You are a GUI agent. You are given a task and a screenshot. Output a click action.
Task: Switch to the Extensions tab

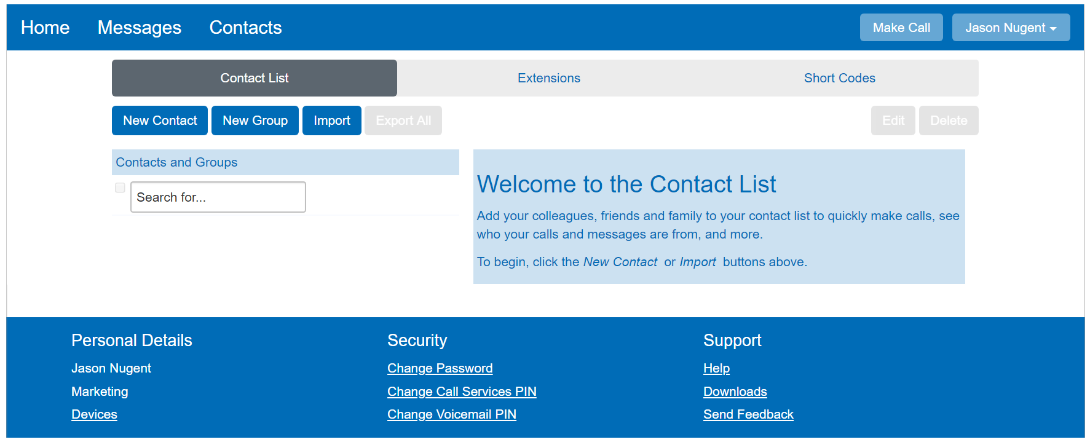pyautogui.click(x=548, y=78)
